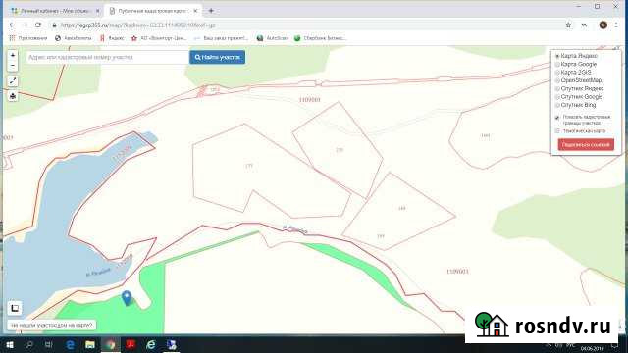Open the extension icon beside bookmark star
The width and height of the screenshot is (628, 353).
(x=585, y=25)
